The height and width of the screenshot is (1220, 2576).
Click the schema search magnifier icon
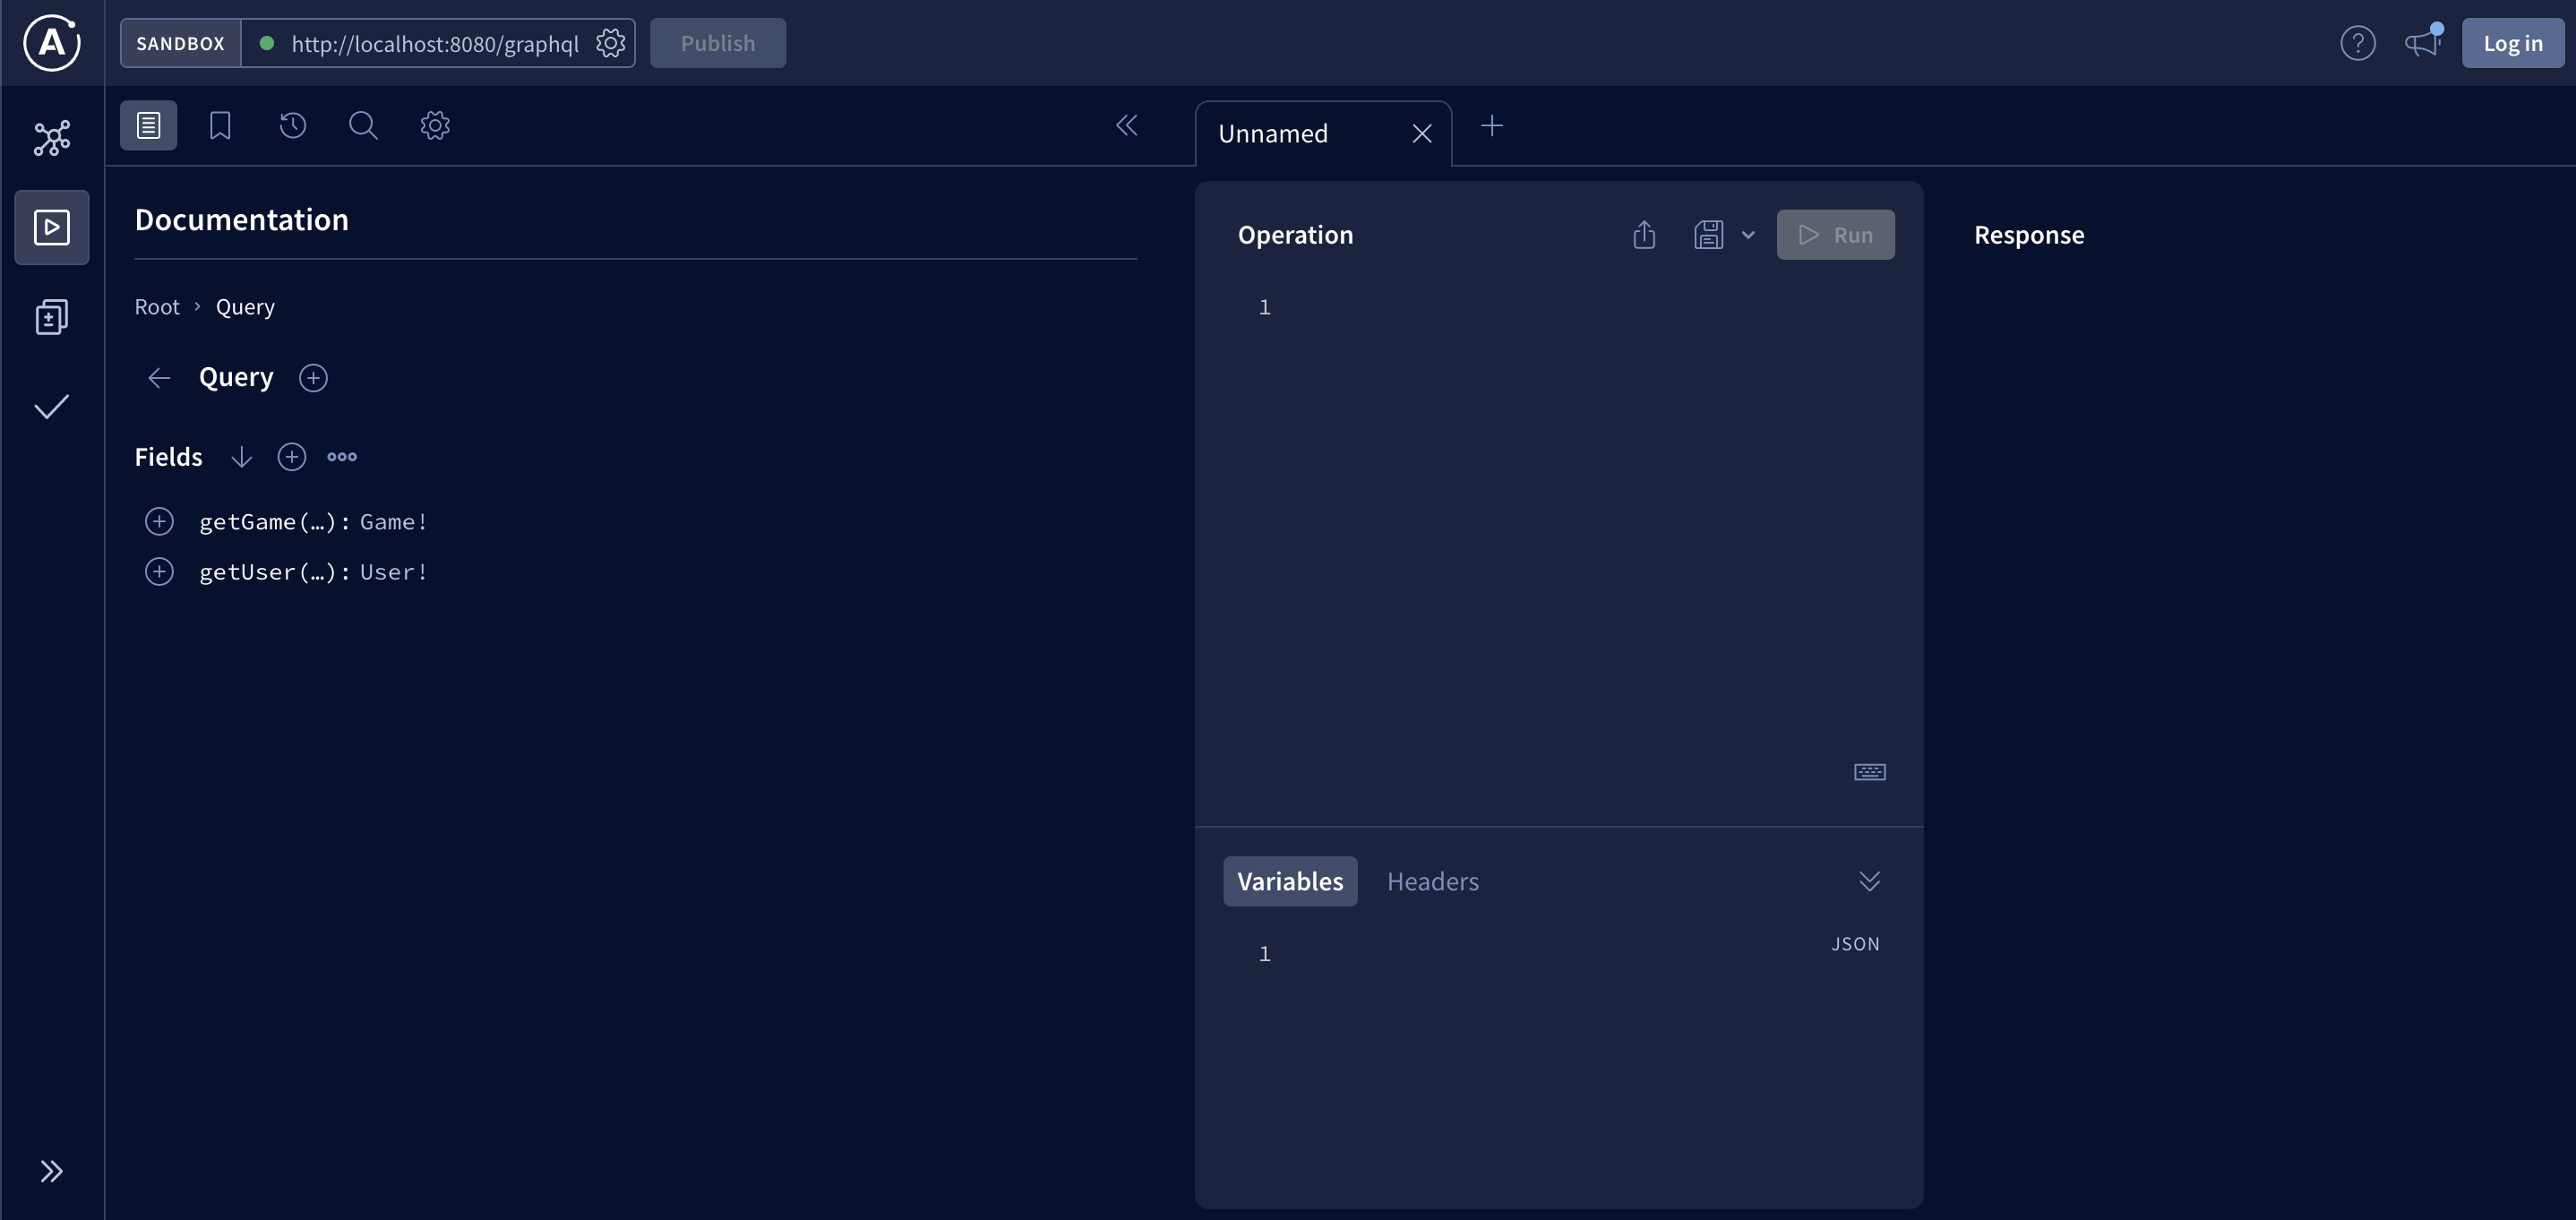coord(363,125)
